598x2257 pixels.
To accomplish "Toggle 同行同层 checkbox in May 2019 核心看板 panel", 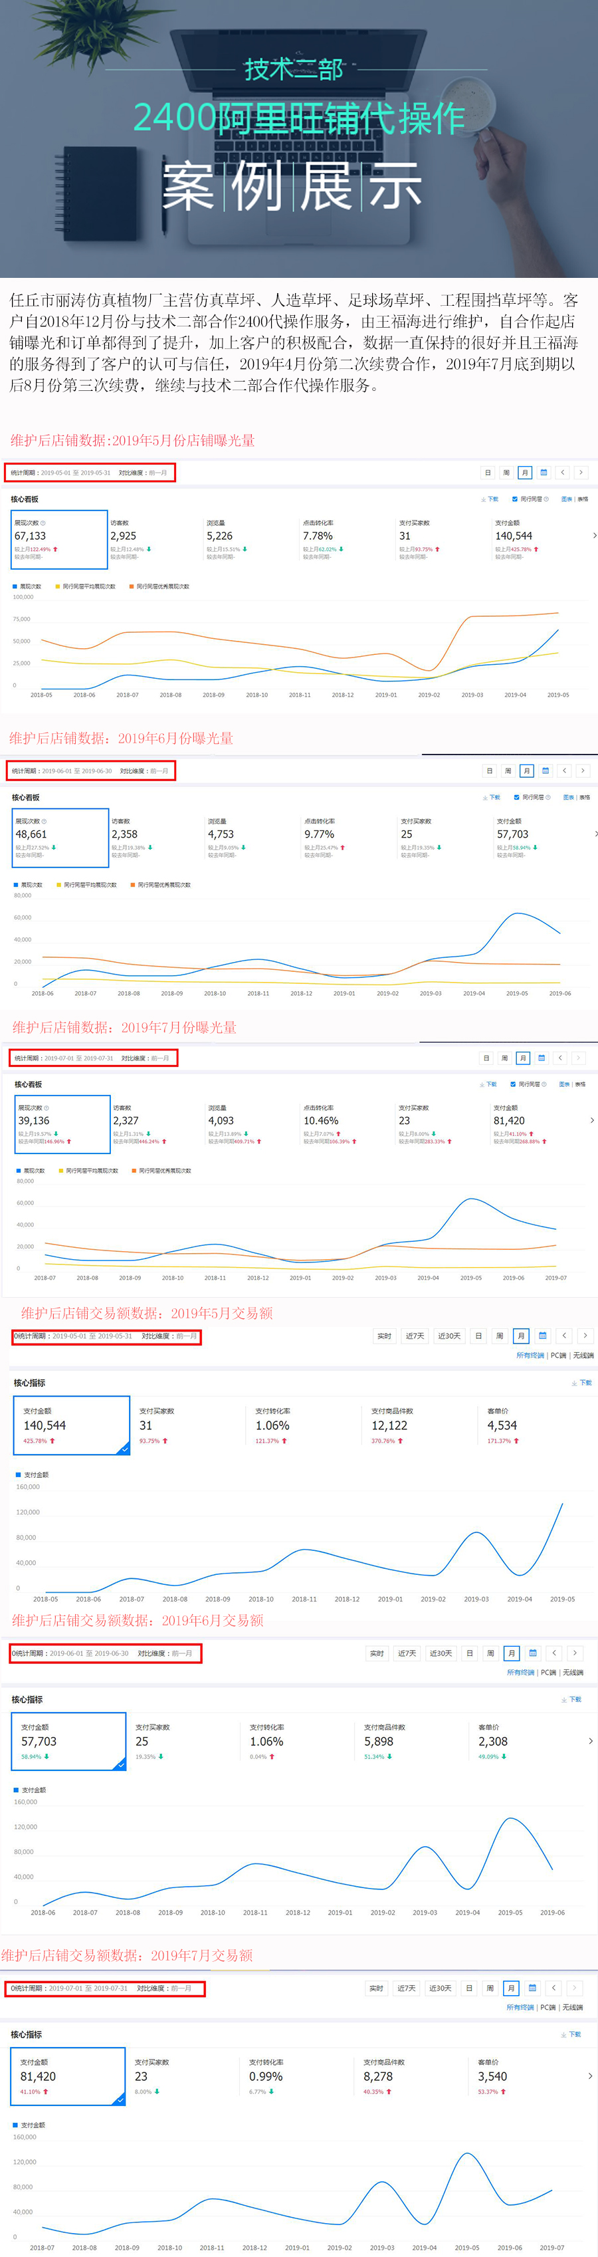I will (514, 499).
